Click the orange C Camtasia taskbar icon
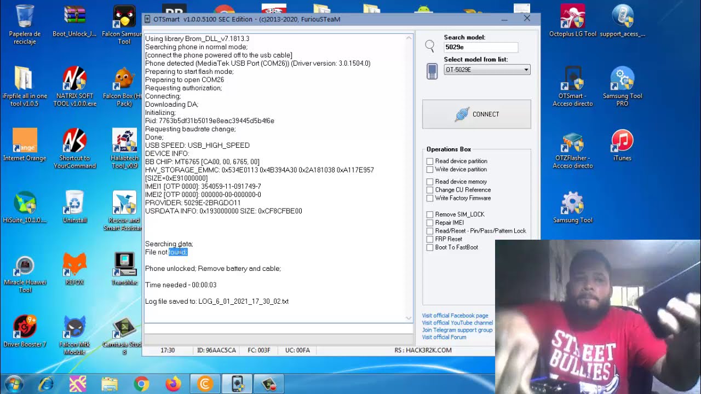The image size is (701, 394). click(x=205, y=384)
